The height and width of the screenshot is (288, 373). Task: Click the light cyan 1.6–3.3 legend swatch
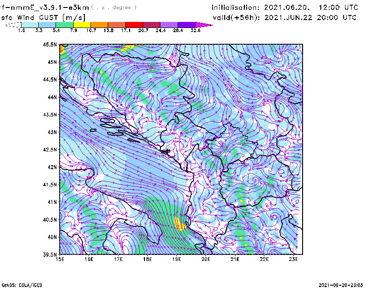tap(30, 25)
